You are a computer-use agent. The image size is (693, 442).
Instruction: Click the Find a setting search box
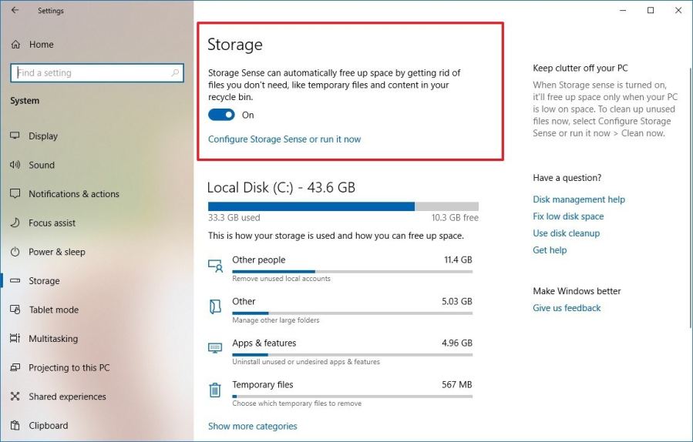(97, 72)
